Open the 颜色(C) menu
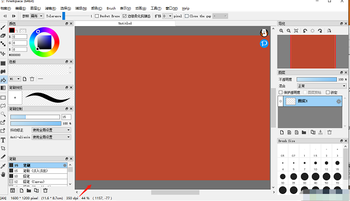This screenshot has height=201, width=350. tap(96, 9)
